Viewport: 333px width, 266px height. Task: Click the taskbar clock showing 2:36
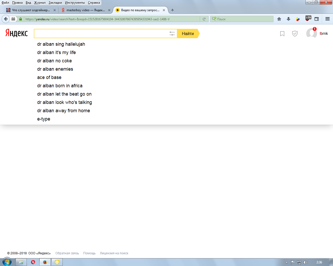(319, 262)
